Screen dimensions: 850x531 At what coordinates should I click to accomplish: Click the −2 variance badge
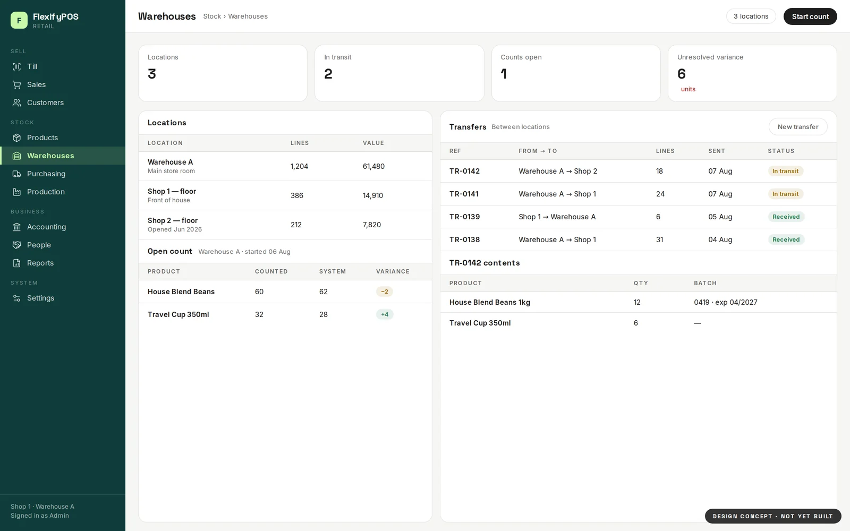tap(385, 292)
